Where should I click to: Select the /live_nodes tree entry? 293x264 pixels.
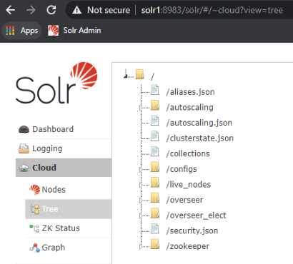189,185
